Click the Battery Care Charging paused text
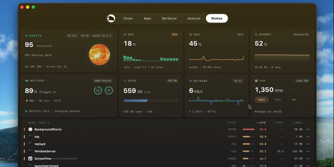The image size is (334, 167). pos(54,111)
